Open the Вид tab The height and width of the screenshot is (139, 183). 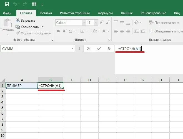(177, 13)
